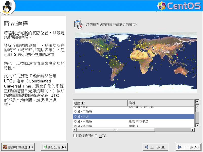Click vertical scrollbar thumb of city list

pos(197,108)
